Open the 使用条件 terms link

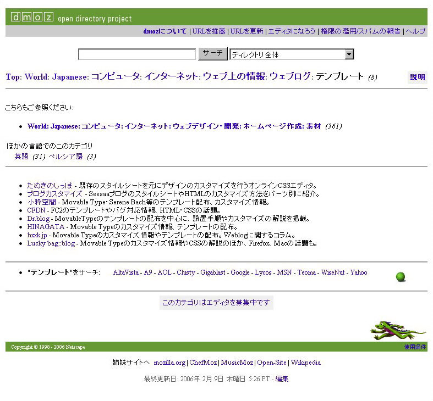pos(415,347)
